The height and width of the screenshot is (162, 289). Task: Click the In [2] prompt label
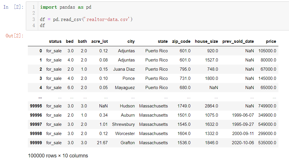13,7
